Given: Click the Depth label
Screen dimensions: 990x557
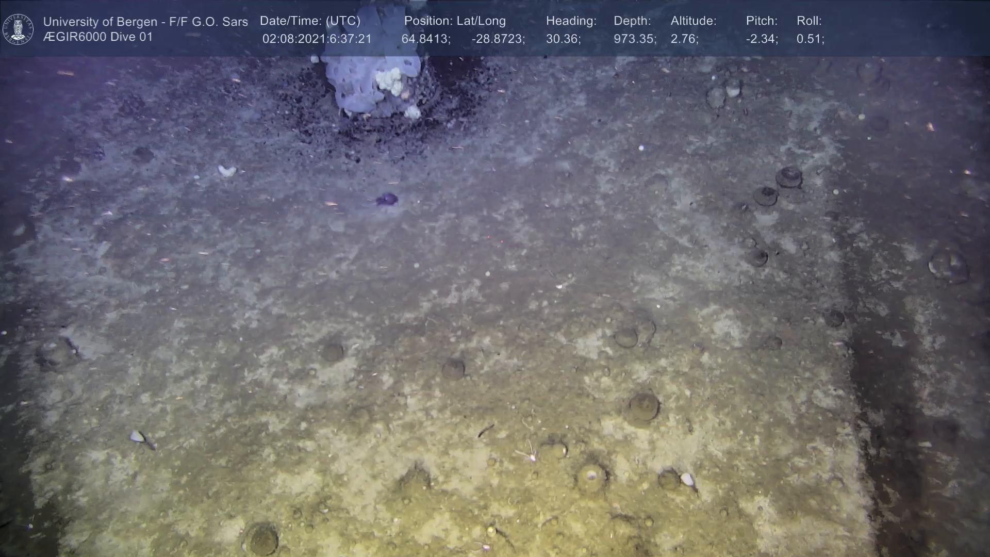Looking at the screenshot, I should pos(632,21).
